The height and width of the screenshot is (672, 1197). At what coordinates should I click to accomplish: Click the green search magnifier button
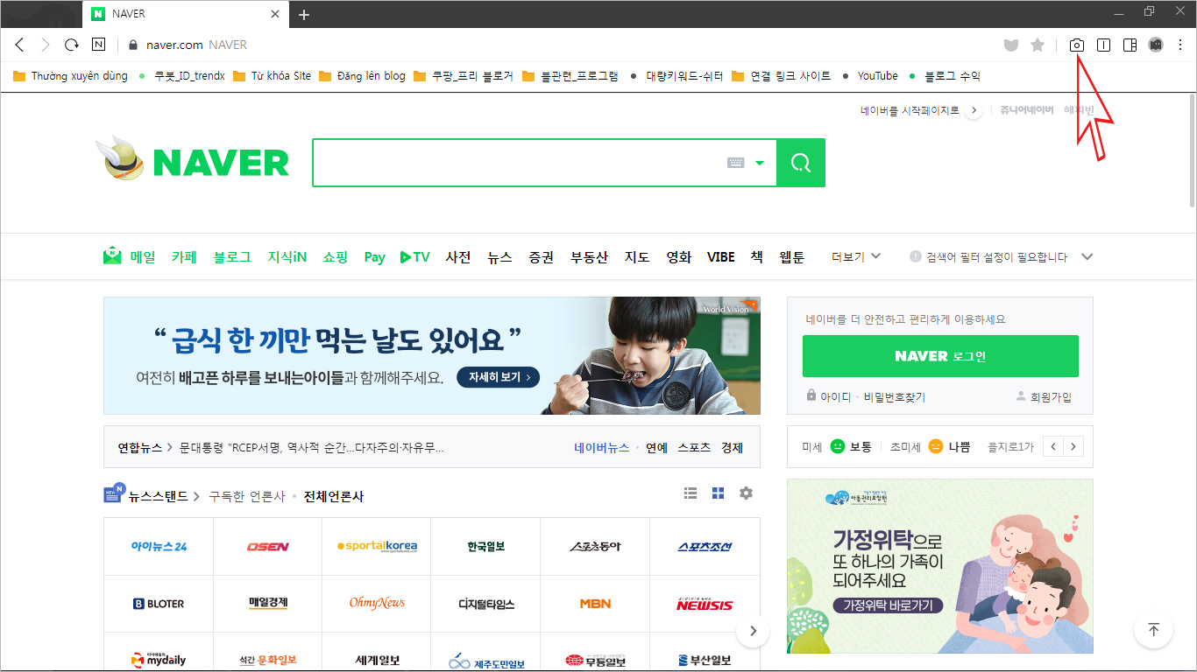click(x=801, y=163)
